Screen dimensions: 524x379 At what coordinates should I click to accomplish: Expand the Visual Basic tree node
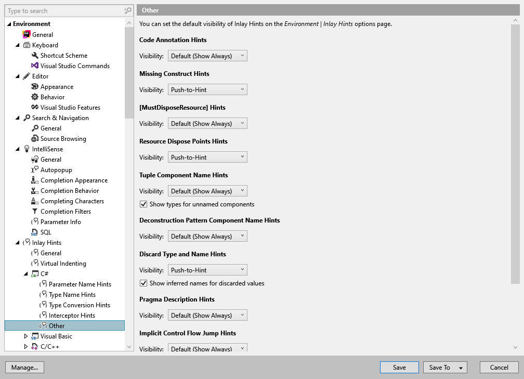click(x=26, y=336)
